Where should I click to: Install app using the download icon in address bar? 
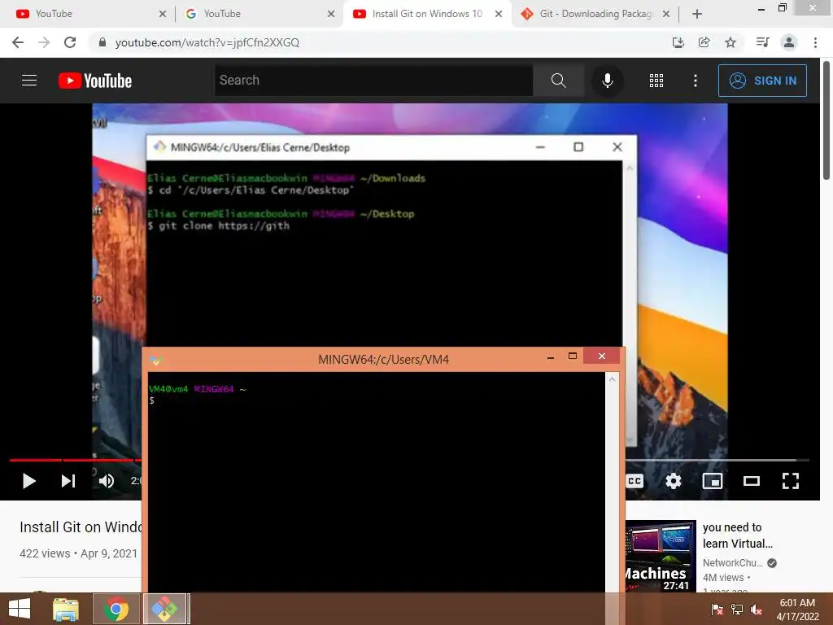tap(678, 42)
